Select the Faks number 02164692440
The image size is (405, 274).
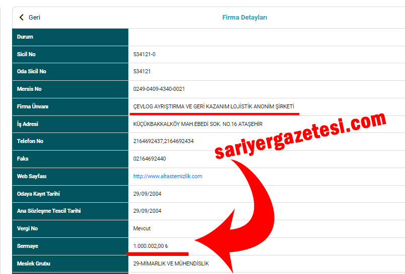point(149,159)
